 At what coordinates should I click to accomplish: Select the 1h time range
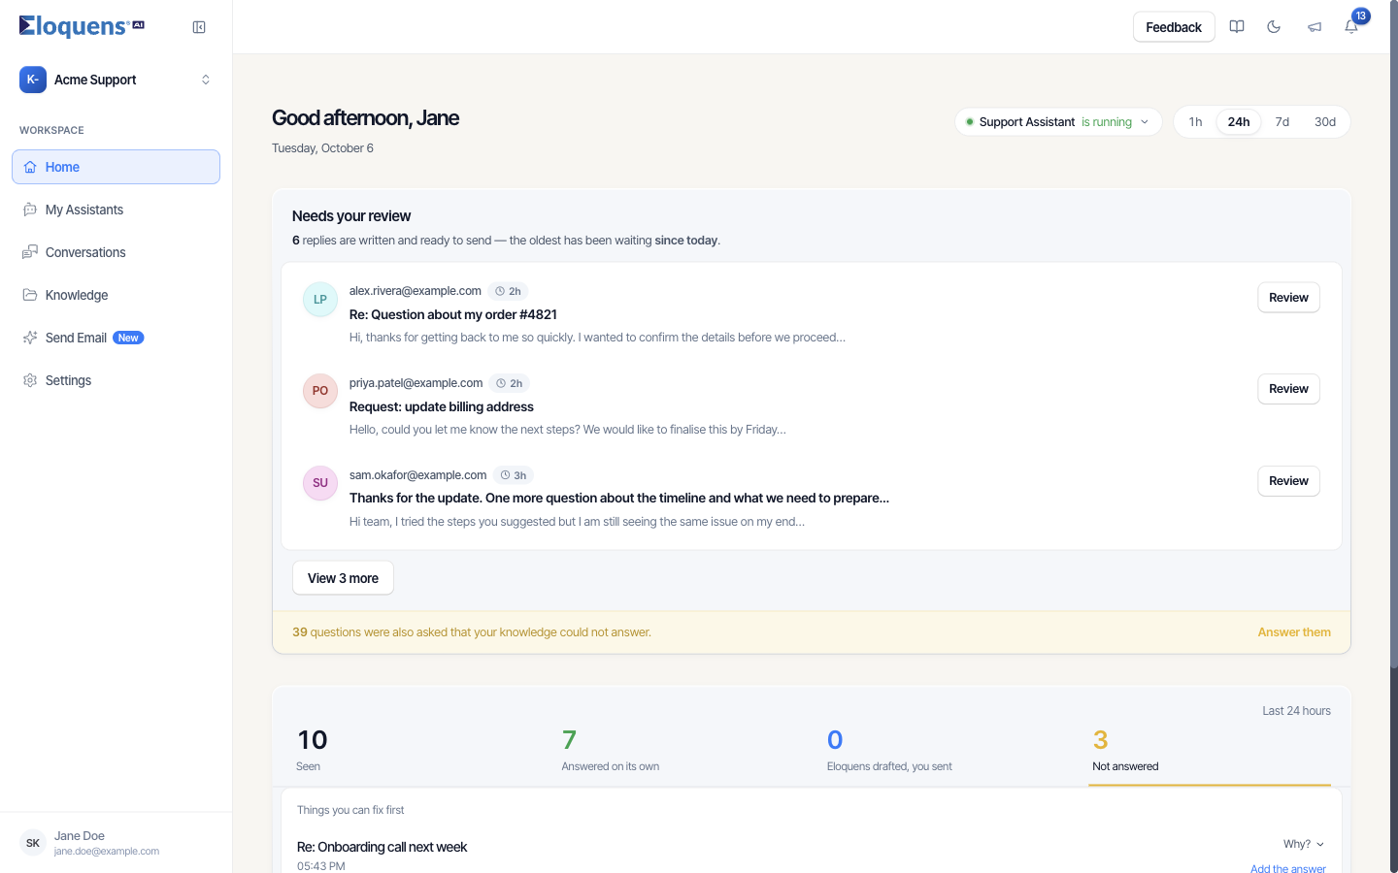tap(1196, 122)
